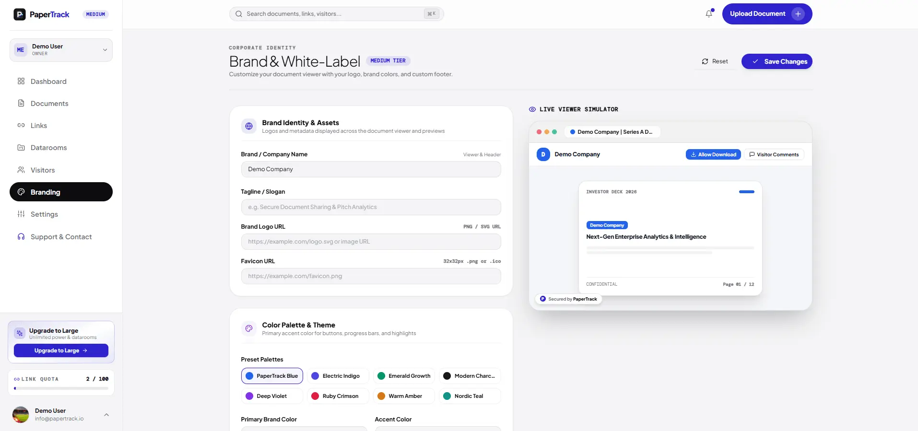Select Electric Indigo preset palette
The image size is (918, 431).
tap(338, 376)
